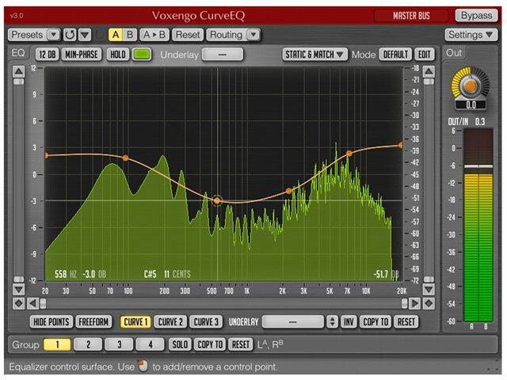Toggle the Bypass button
Screen dimensions: 507x380
pyautogui.click(x=476, y=15)
